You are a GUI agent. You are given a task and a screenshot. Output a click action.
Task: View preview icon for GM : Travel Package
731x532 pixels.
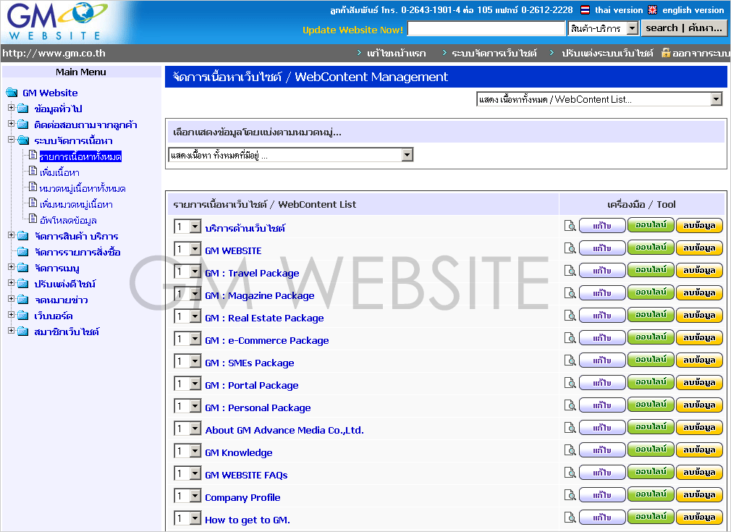[x=570, y=271]
